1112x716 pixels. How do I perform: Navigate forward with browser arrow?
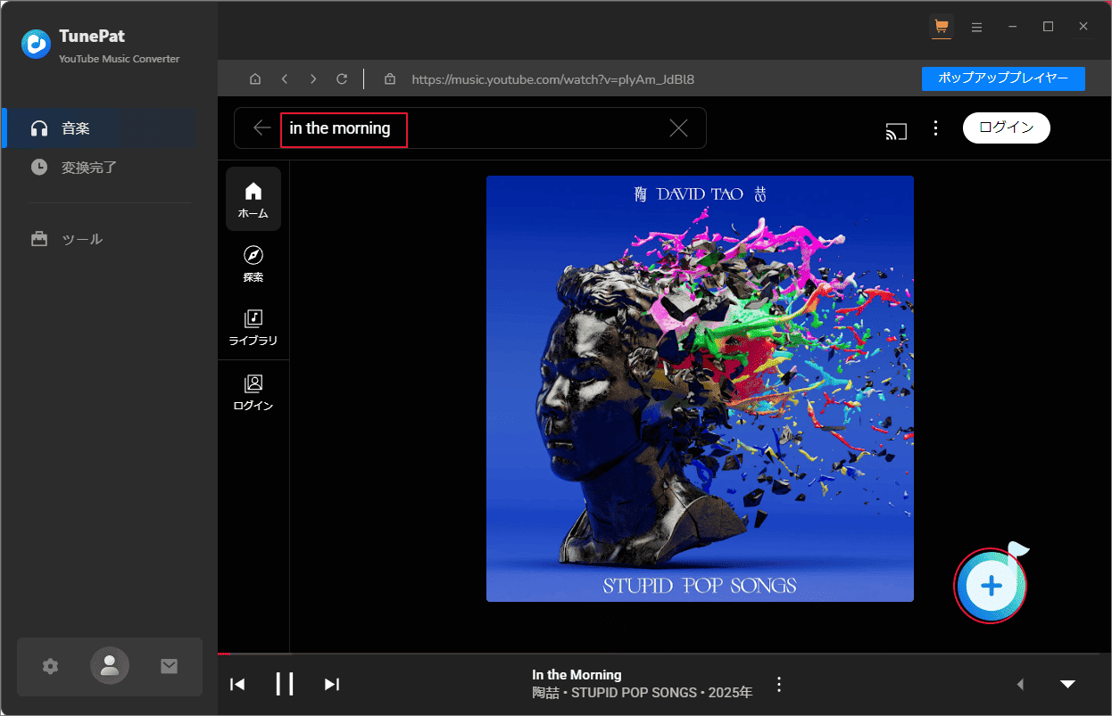tap(312, 79)
